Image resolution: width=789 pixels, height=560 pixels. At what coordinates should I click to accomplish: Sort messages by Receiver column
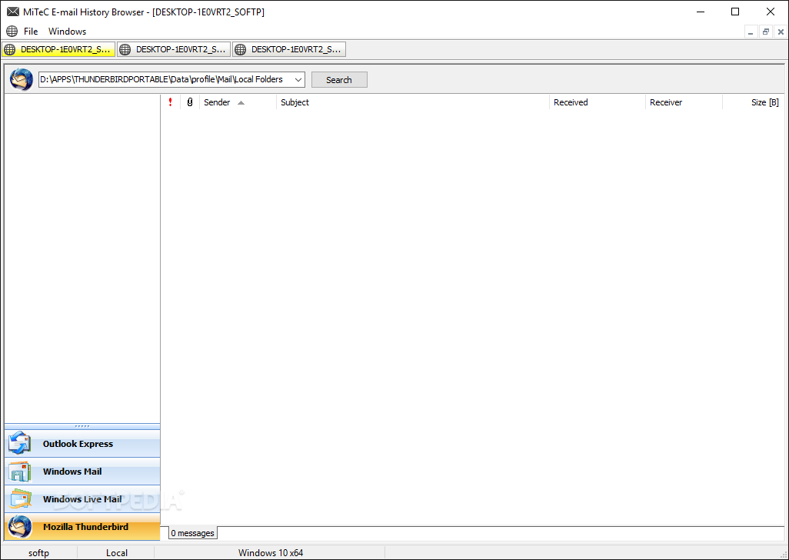(x=684, y=102)
